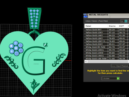Select the leaf ornament at the heart's bottom
Image resolution: width=129 pixels, height=97 pixels.
tap(34, 86)
